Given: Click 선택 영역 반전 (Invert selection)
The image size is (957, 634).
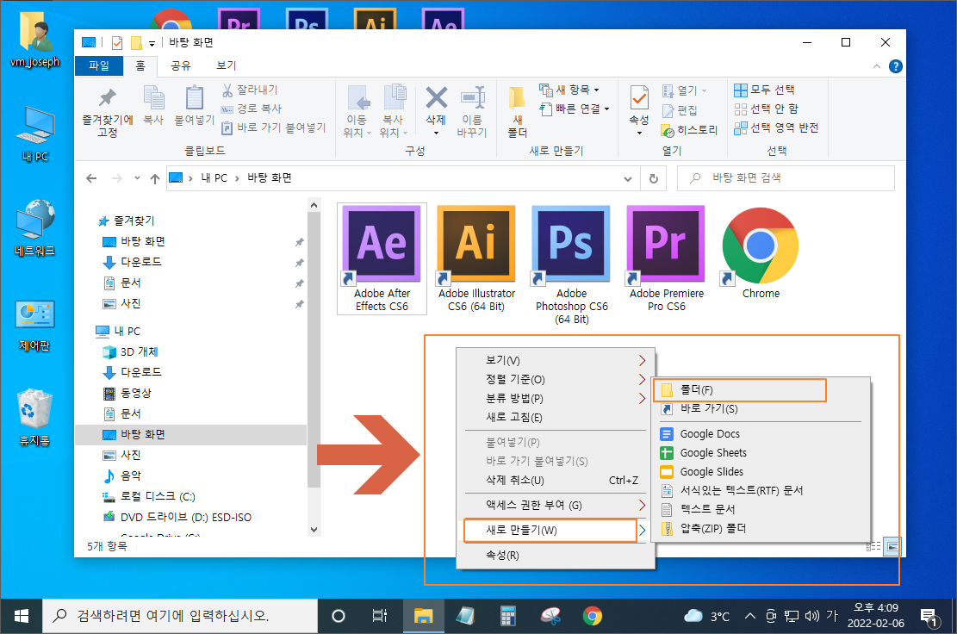Looking at the screenshot, I should pos(776,127).
